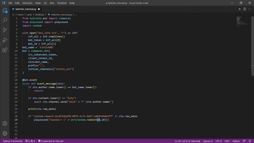Open the Selection menu

click(27, 3)
